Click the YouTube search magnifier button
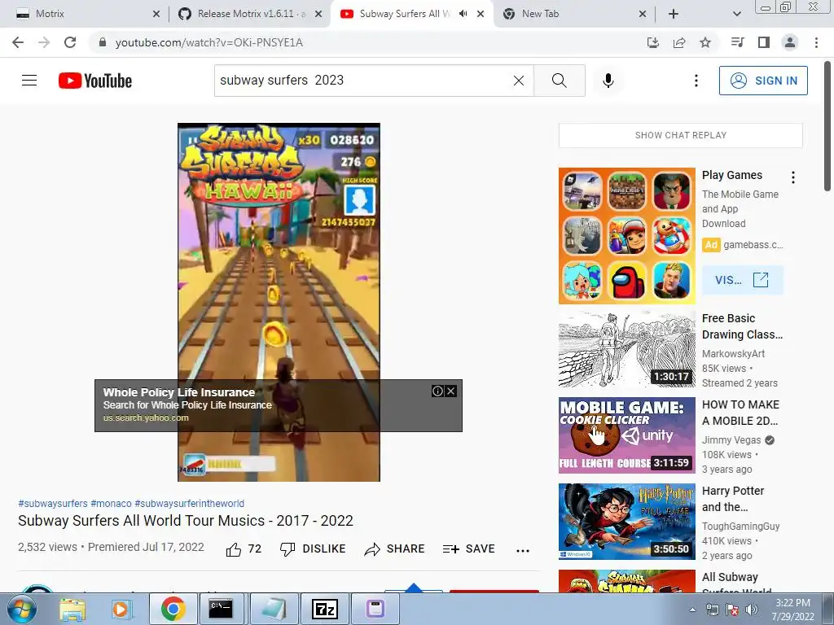This screenshot has width=834, height=625. click(559, 81)
